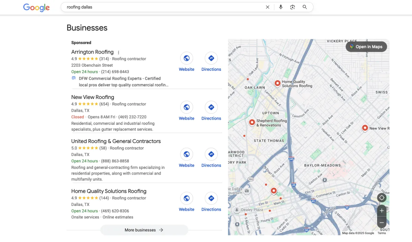Image resolution: width=412 pixels, height=242 pixels.
Task: Click Arrington Roofing 4.9 star rating
Action: 85,59
